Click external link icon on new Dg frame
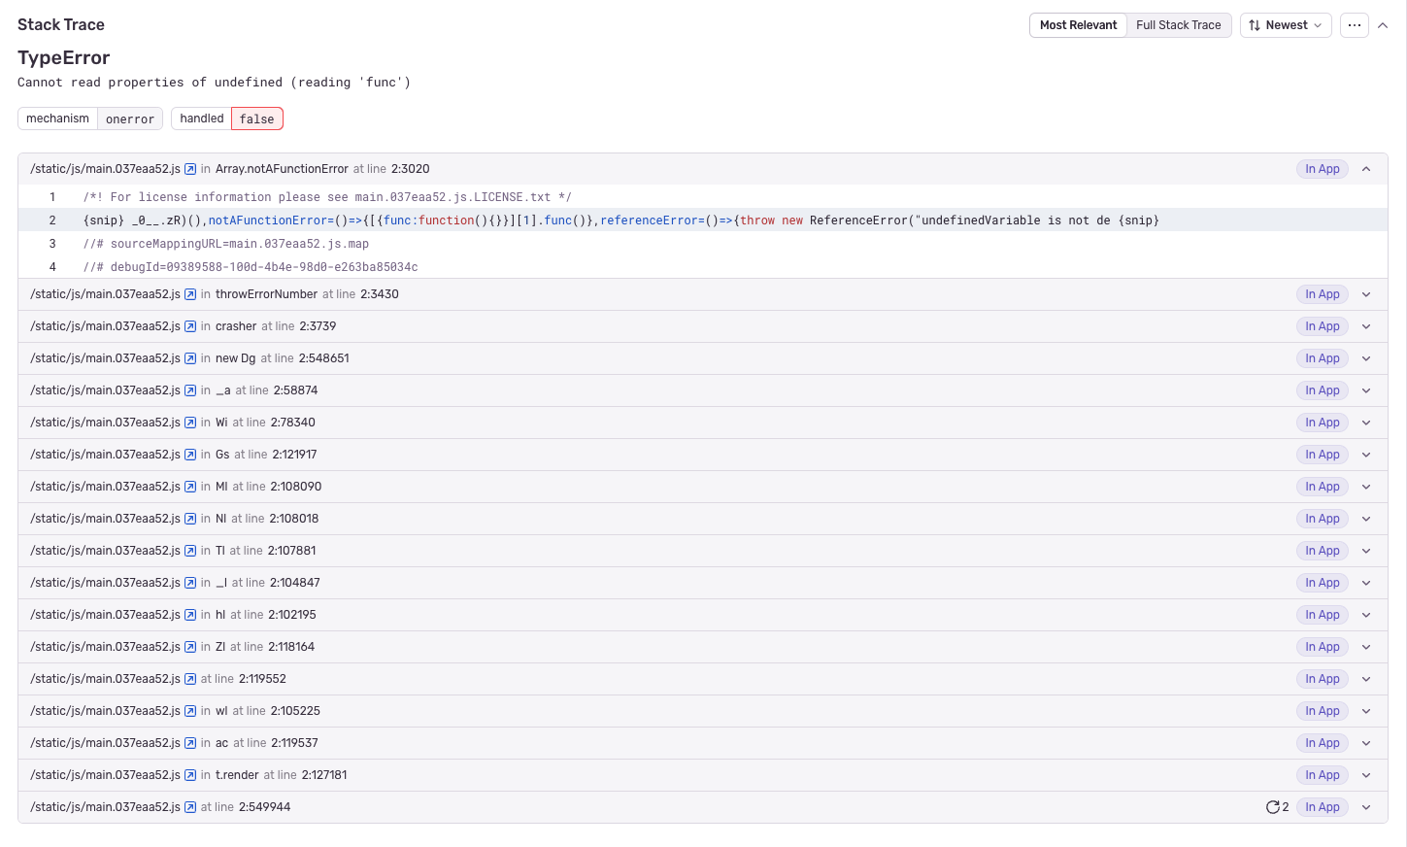The image size is (1407, 847). (x=190, y=357)
